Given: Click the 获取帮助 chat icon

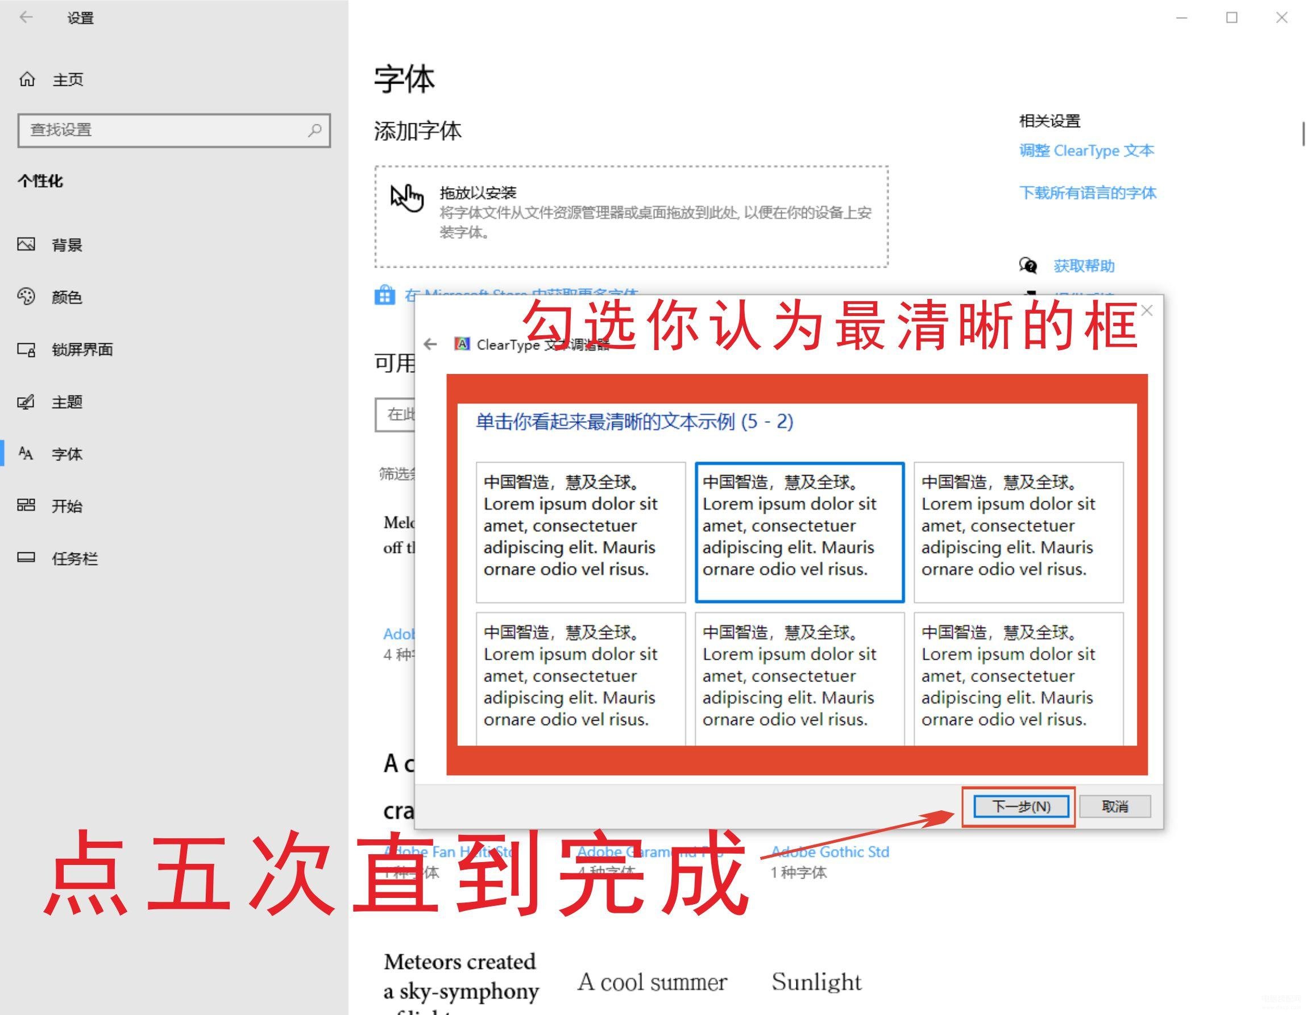Looking at the screenshot, I should tap(1028, 265).
